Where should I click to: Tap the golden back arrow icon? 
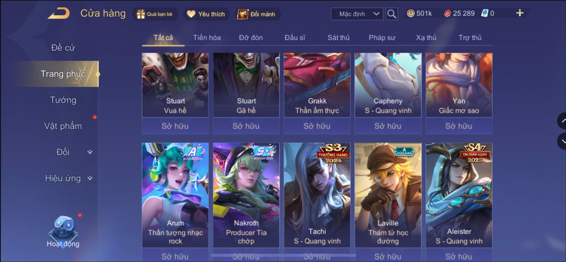(59, 13)
